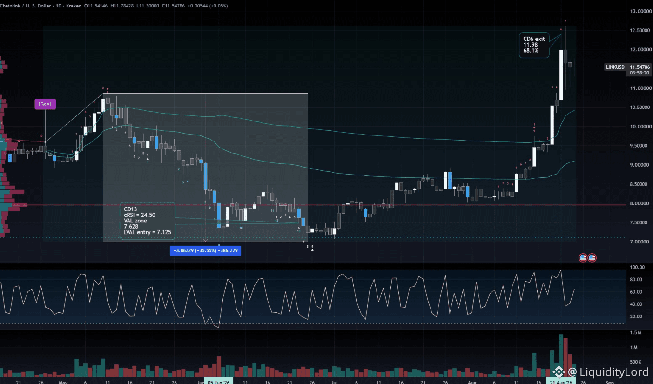This screenshot has height=384, width=653.
Task: Click the 20.00 oscillator axis label
Action: 636,317
